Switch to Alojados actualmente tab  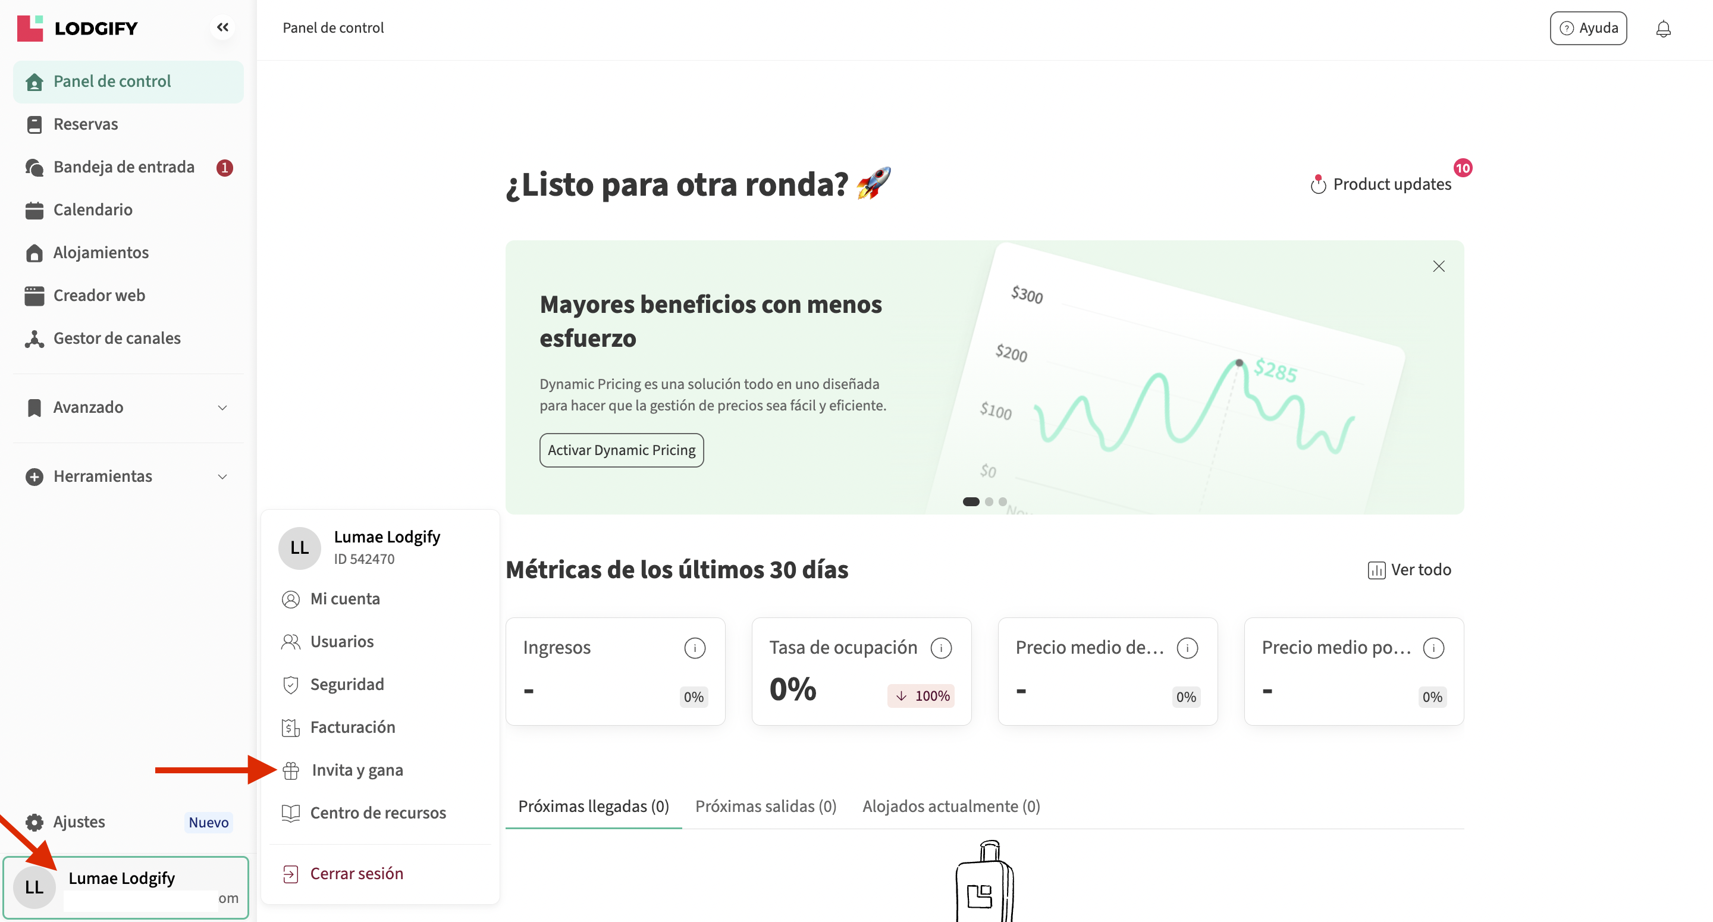pyautogui.click(x=950, y=806)
